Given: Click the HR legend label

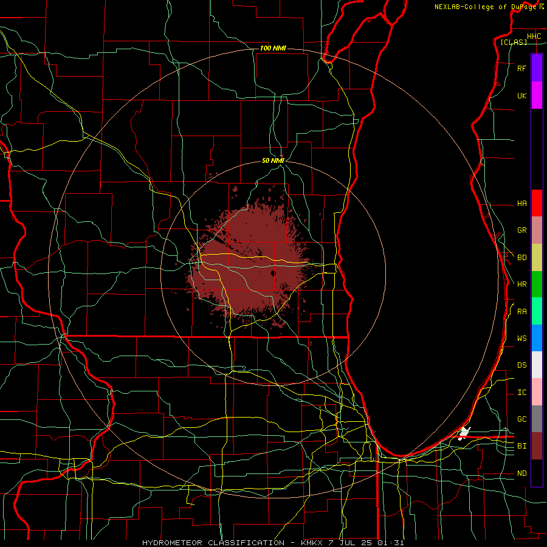Looking at the screenshot, I should click(x=521, y=284).
